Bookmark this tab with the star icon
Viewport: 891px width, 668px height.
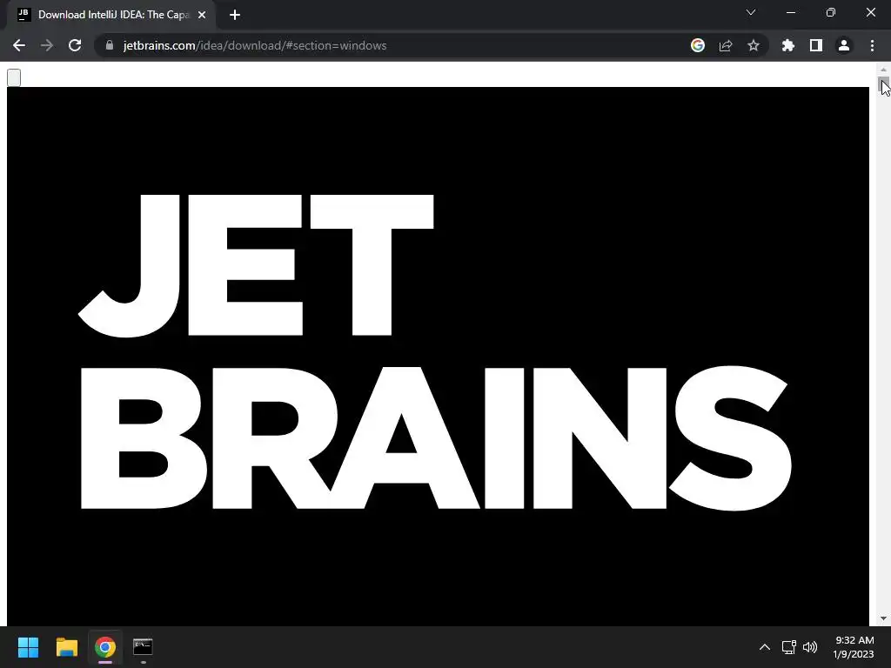point(754,45)
